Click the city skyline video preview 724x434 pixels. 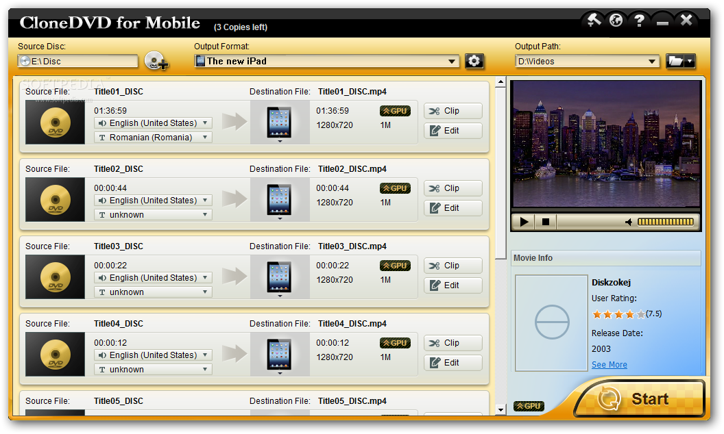607,144
